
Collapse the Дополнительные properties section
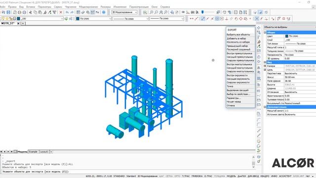(265, 107)
